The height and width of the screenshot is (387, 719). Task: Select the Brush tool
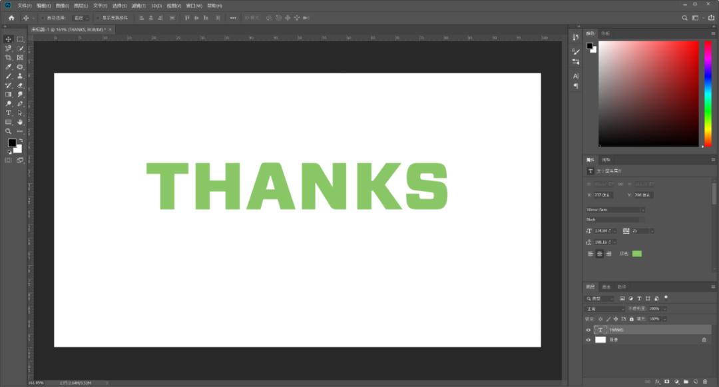point(8,76)
